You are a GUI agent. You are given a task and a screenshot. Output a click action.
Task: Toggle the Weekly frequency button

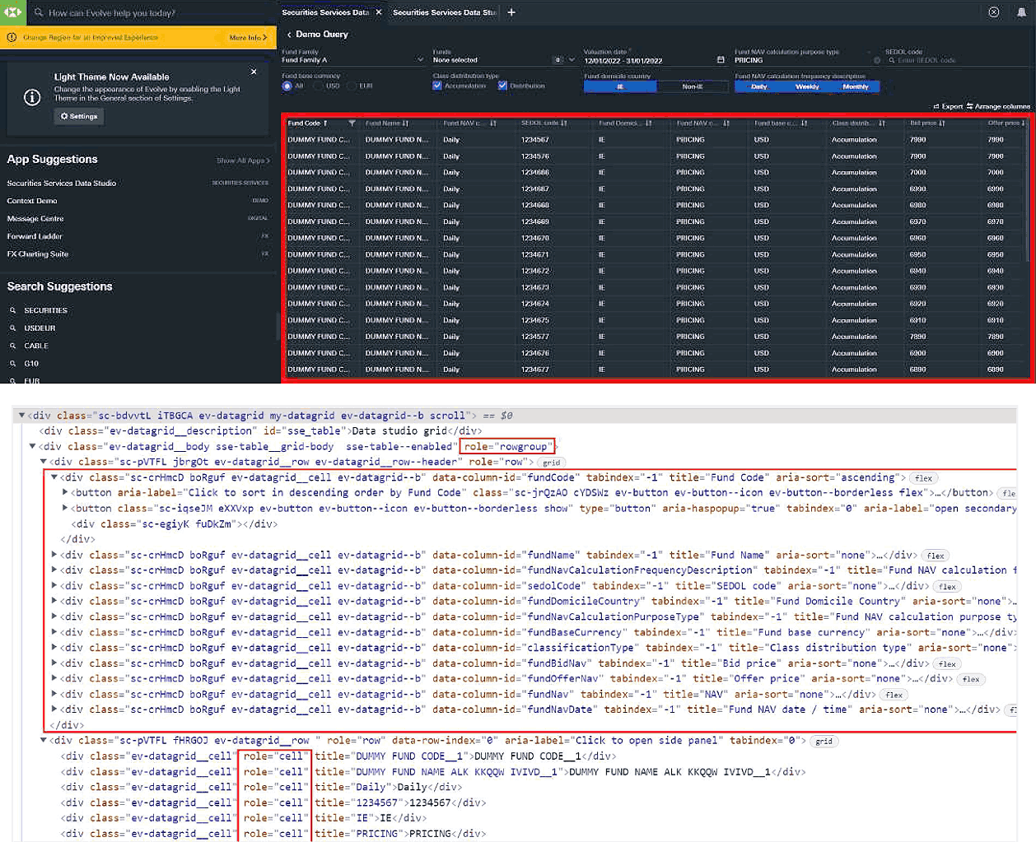(807, 86)
